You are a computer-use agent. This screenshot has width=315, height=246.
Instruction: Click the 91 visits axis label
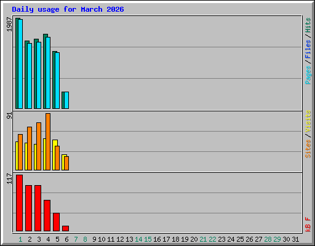coord(9,116)
